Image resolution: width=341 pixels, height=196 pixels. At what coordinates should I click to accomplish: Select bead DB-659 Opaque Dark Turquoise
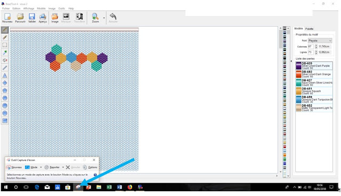[314, 100]
